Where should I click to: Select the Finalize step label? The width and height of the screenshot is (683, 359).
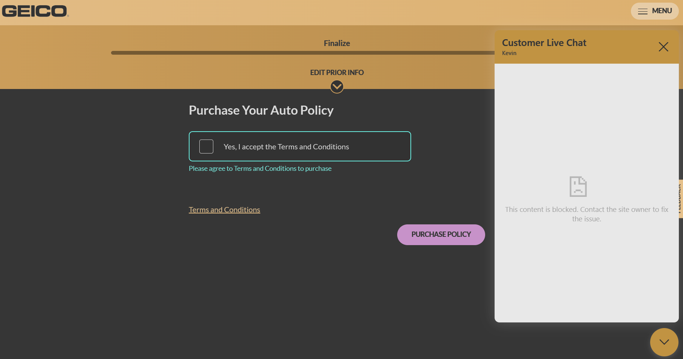pyautogui.click(x=337, y=43)
